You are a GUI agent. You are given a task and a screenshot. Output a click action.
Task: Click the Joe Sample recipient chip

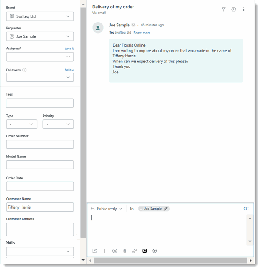154,209
